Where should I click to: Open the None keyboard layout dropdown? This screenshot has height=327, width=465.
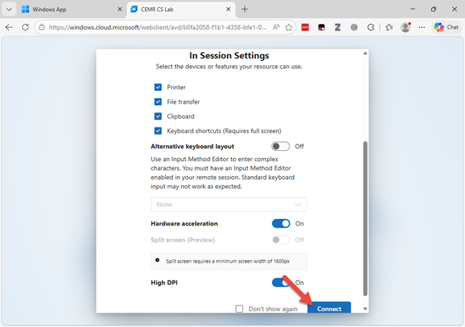[229, 205]
